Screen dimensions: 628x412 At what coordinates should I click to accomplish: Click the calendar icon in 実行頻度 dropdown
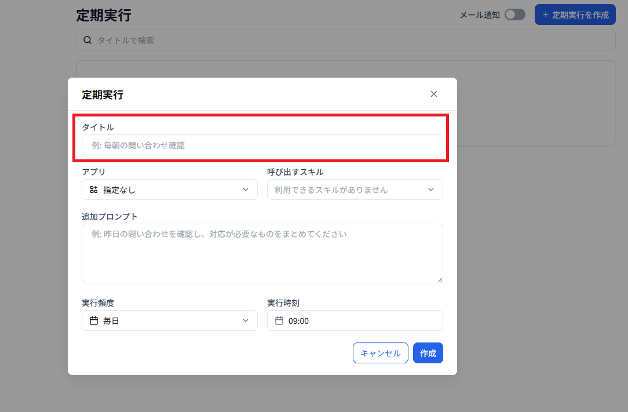click(x=94, y=320)
